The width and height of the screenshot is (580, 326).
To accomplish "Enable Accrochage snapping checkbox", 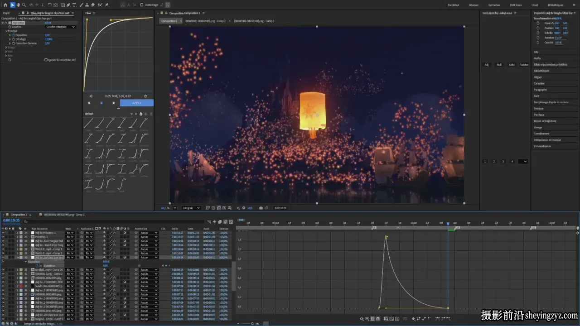I will pyautogui.click(x=141, y=5).
